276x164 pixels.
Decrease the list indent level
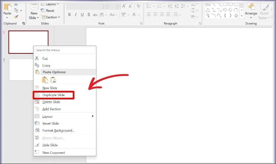[x=170, y=6]
